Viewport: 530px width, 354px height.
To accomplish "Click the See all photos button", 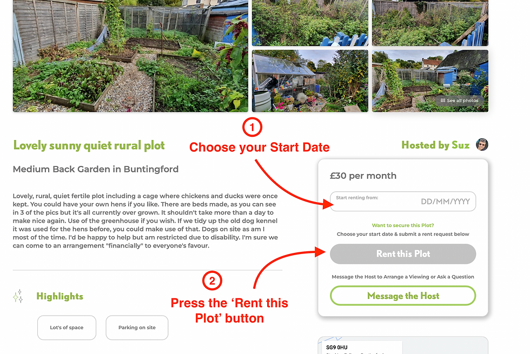I will point(459,101).
